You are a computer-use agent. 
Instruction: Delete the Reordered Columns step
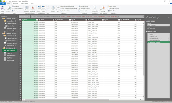pyautogui.click(x=148, y=42)
